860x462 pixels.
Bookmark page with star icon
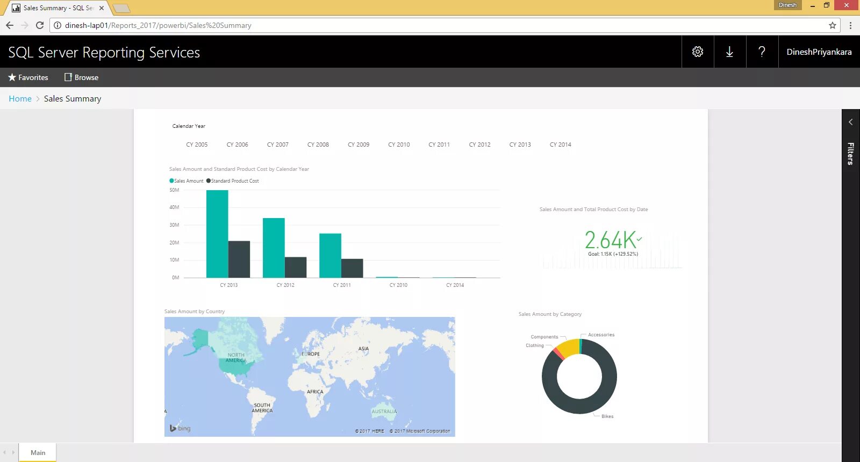tap(833, 25)
